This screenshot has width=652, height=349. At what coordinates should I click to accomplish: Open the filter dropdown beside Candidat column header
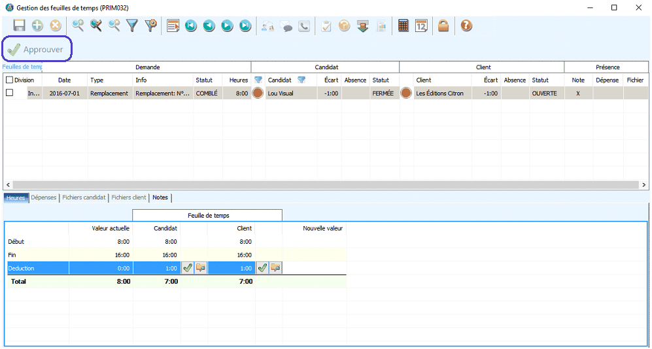pyautogui.click(x=301, y=80)
